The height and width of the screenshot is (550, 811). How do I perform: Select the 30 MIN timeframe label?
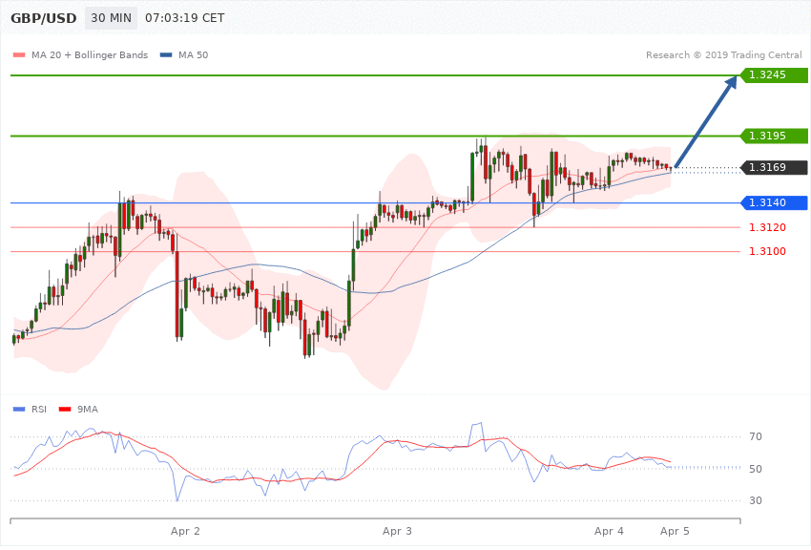[112, 18]
